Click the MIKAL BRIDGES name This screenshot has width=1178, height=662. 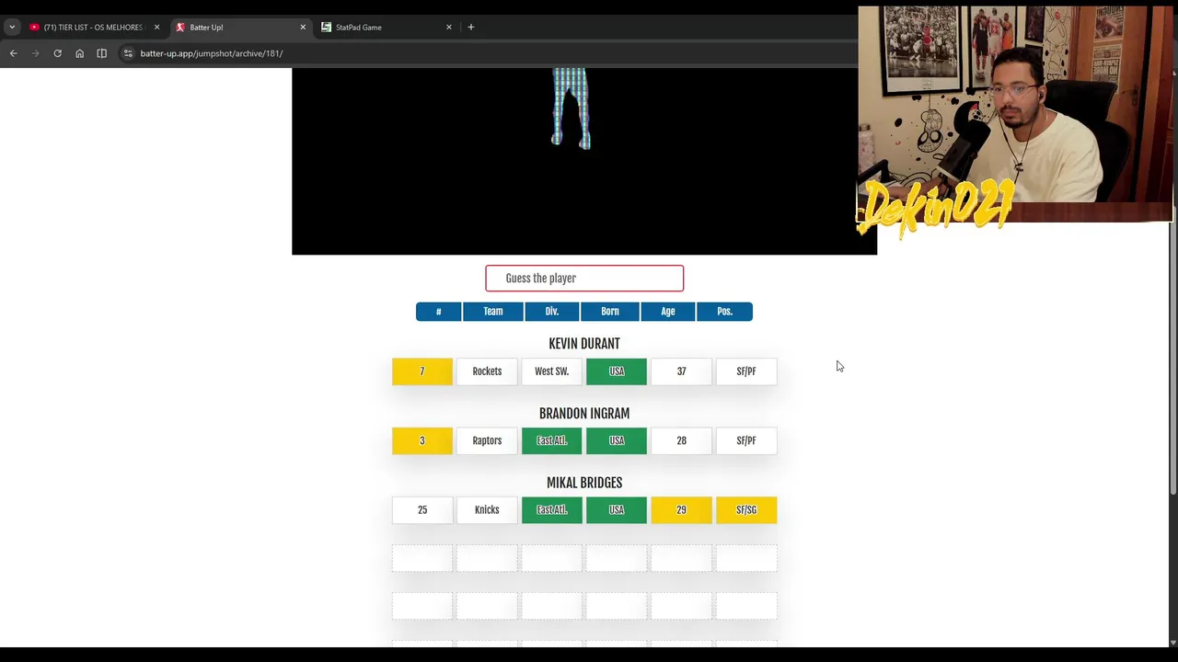tap(584, 483)
